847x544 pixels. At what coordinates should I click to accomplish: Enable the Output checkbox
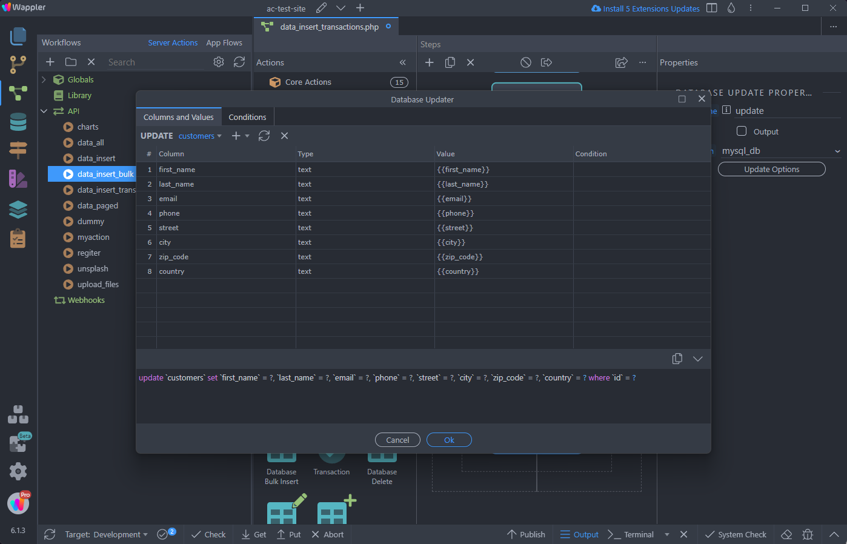coord(742,131)
